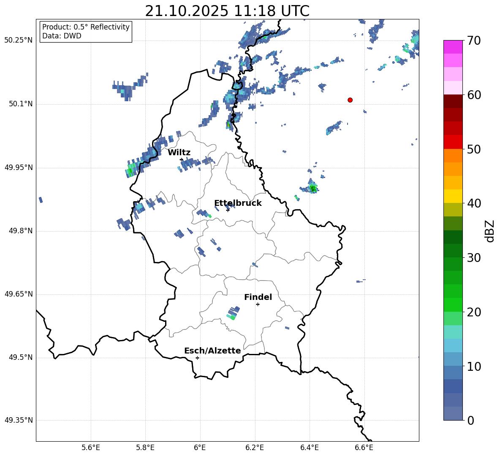Click the 10 value on the colorbar
500x456 pixels.
(474, 367)
